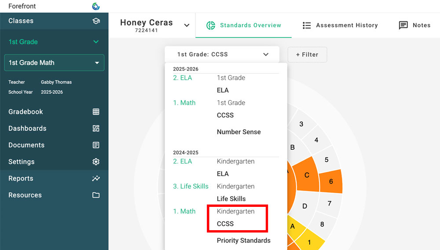Click the Dashboards layout icon
The height and width of the screenshot is (250, 440).
[x=96, y=129]
